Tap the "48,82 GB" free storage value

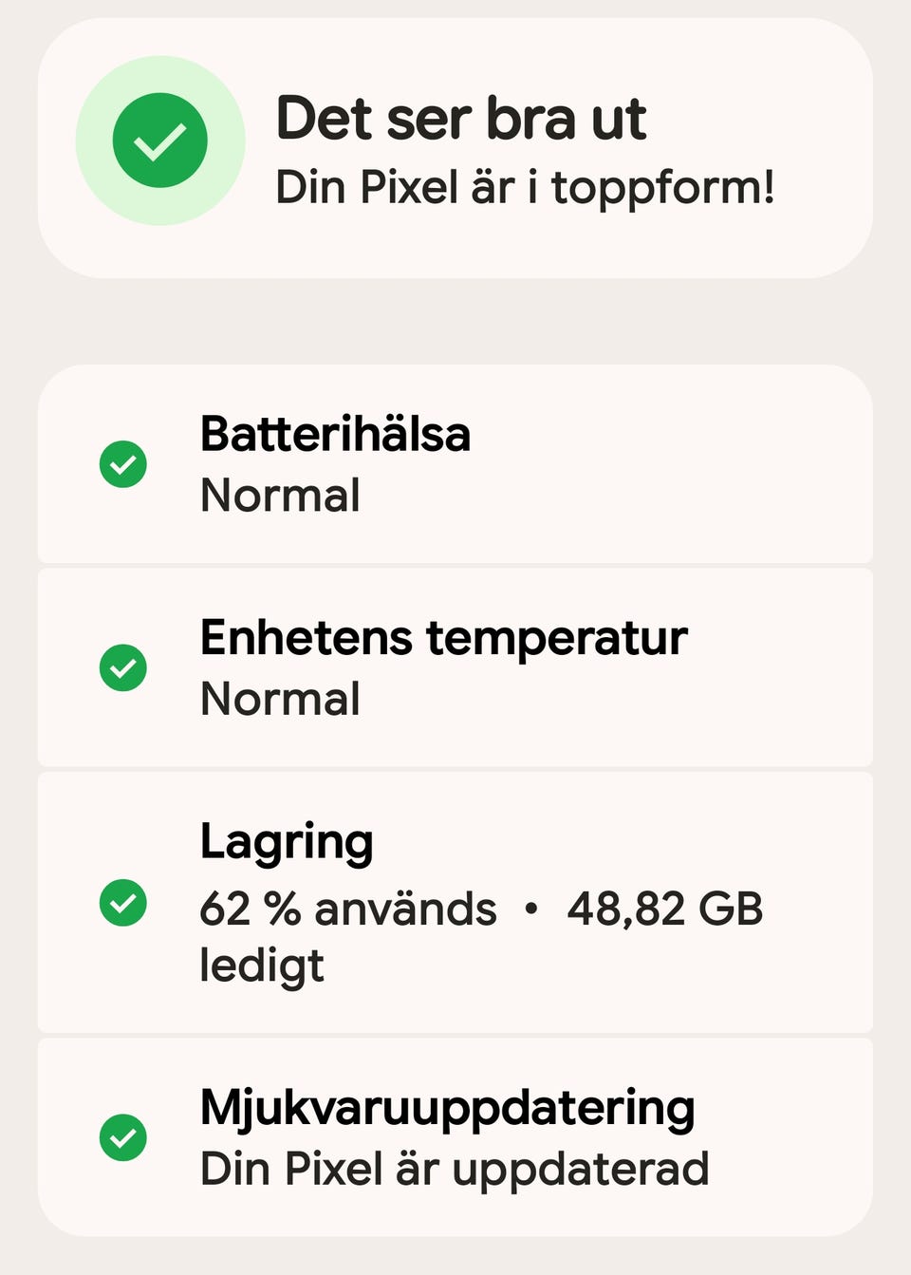(664, 909)
